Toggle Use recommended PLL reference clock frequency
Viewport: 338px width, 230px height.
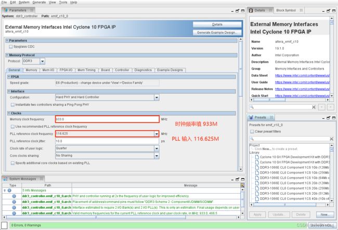(x=12, y=127)
